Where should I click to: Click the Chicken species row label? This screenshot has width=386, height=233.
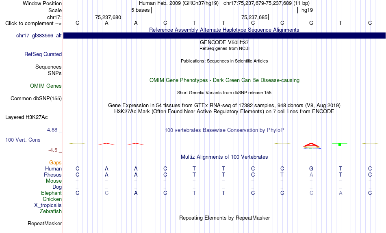52,199
